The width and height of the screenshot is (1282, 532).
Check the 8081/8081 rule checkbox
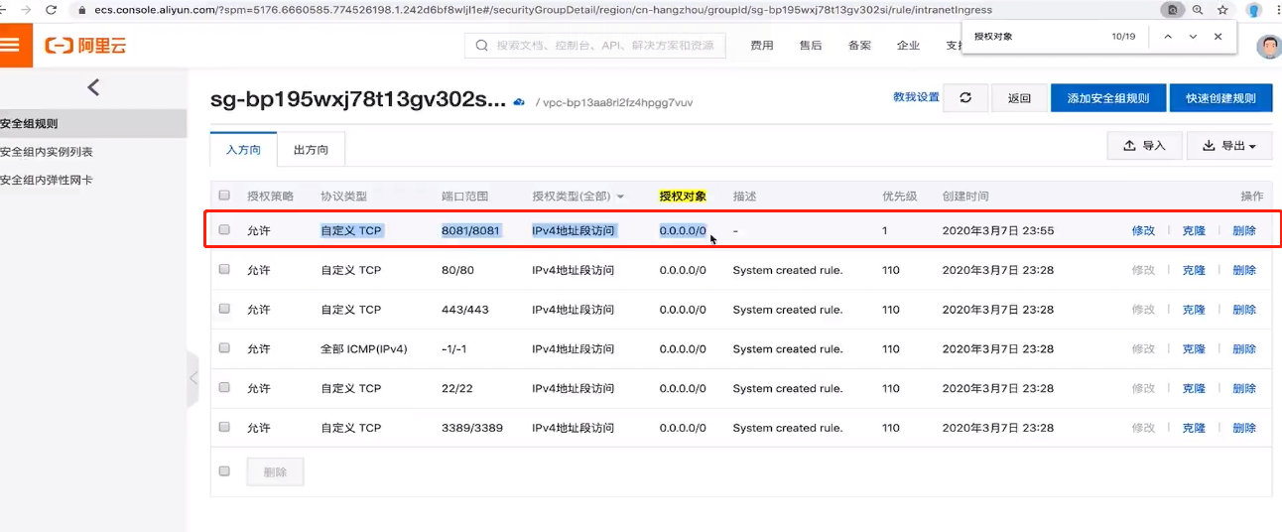point(224,230)
